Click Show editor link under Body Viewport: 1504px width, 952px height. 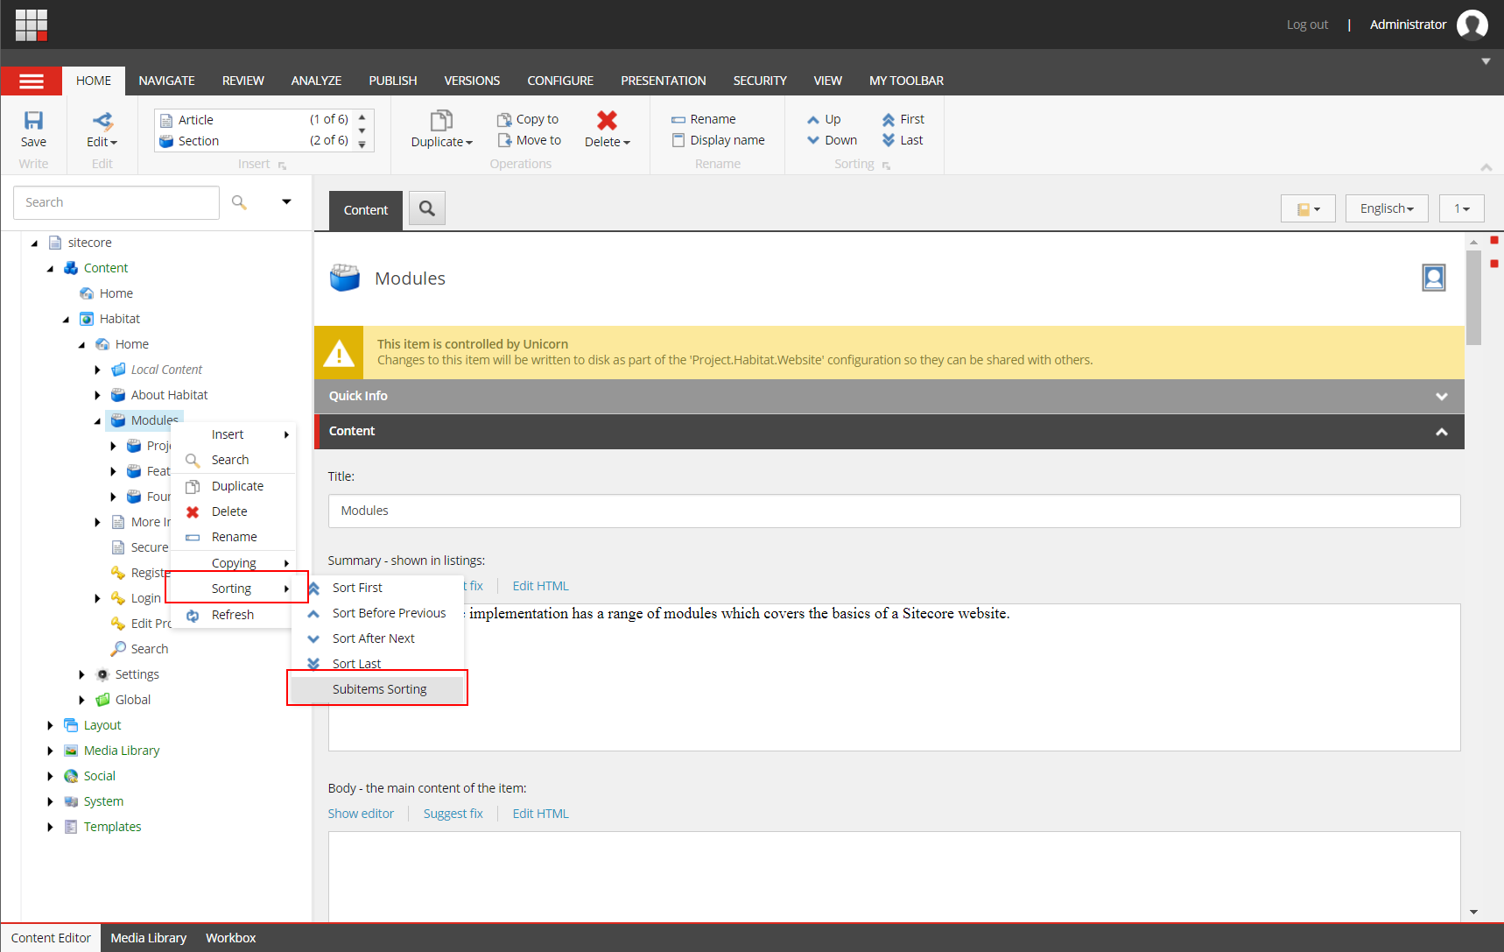[361, 814]
